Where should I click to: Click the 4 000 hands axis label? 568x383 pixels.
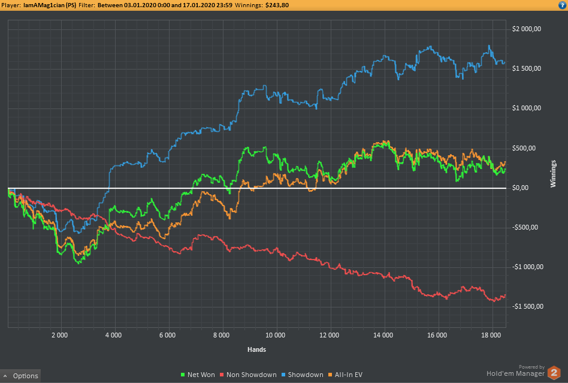(x=114, y=335)
